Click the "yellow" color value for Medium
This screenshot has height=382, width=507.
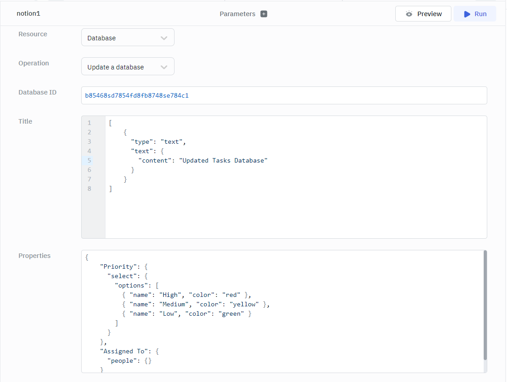click(x=244, y=304)
